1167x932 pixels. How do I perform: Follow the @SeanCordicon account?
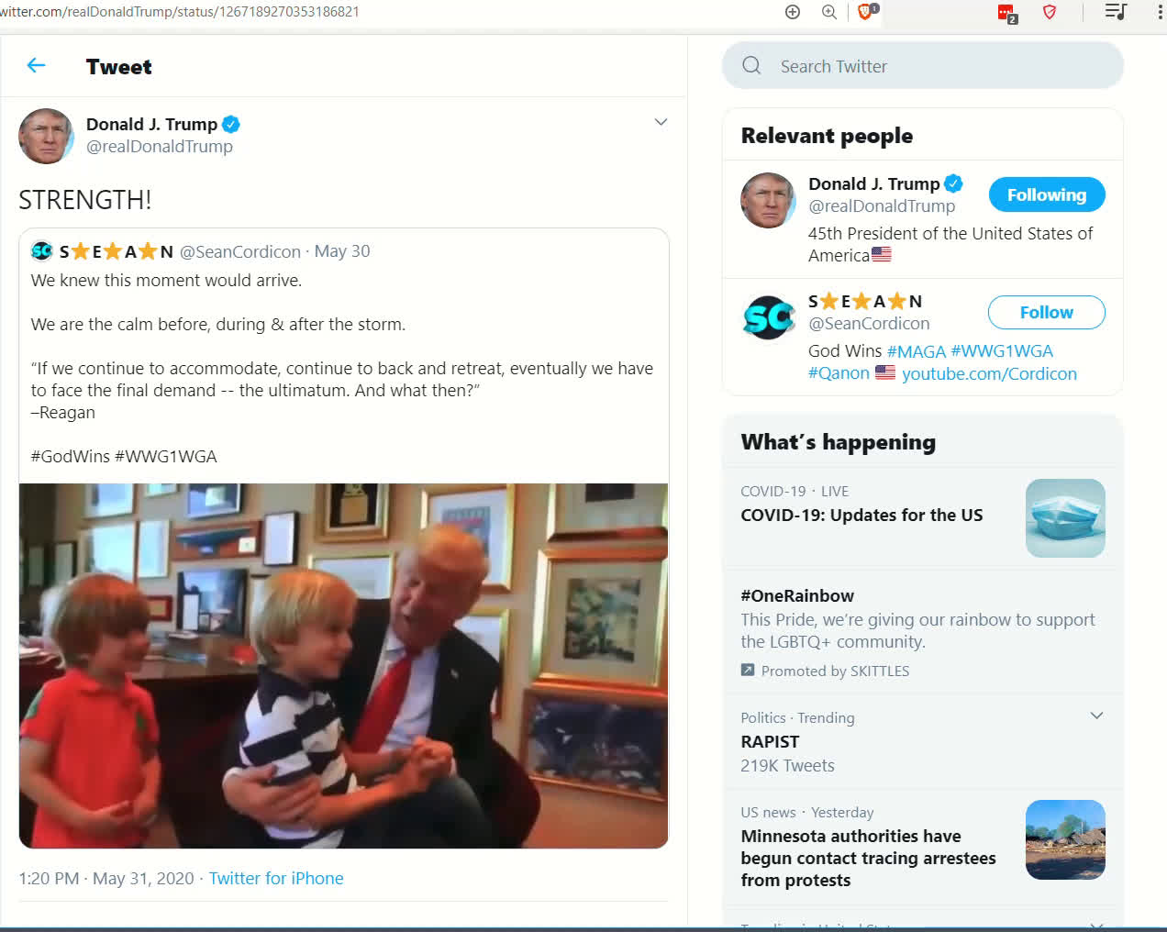pyautogui.click(x=1046, y=312)
